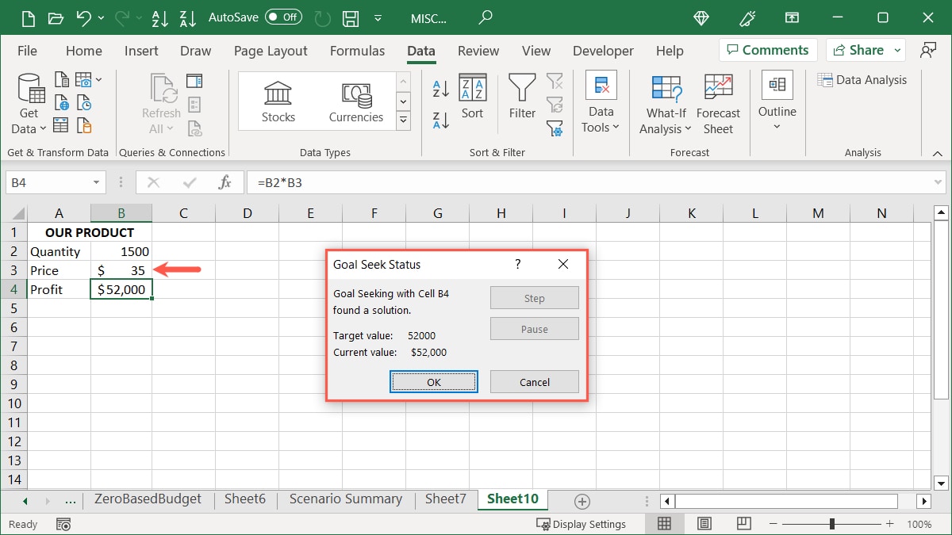Cancel the Goal Seek dialog
952x535 pixels.
point(534,381)
